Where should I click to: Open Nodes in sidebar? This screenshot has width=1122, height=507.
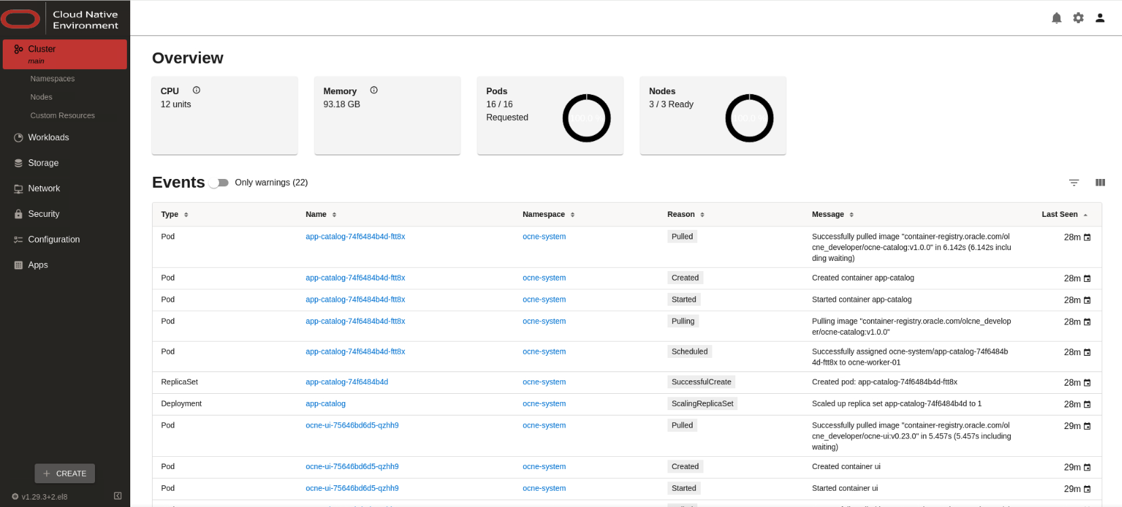click(x=41, y=97)
